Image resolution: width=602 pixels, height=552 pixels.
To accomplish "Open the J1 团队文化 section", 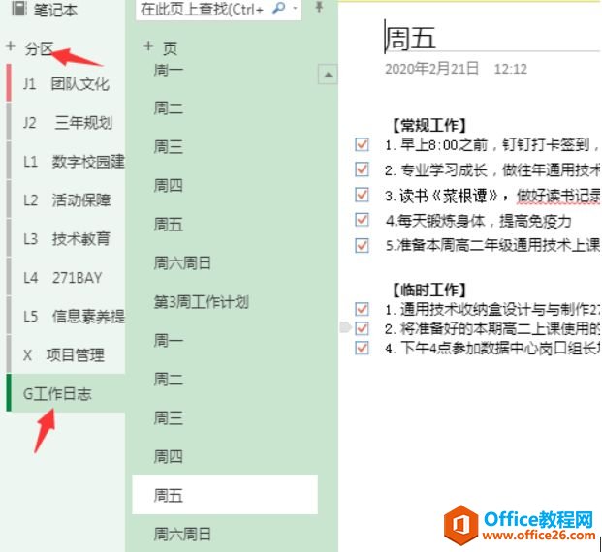I will click(67, 84).
